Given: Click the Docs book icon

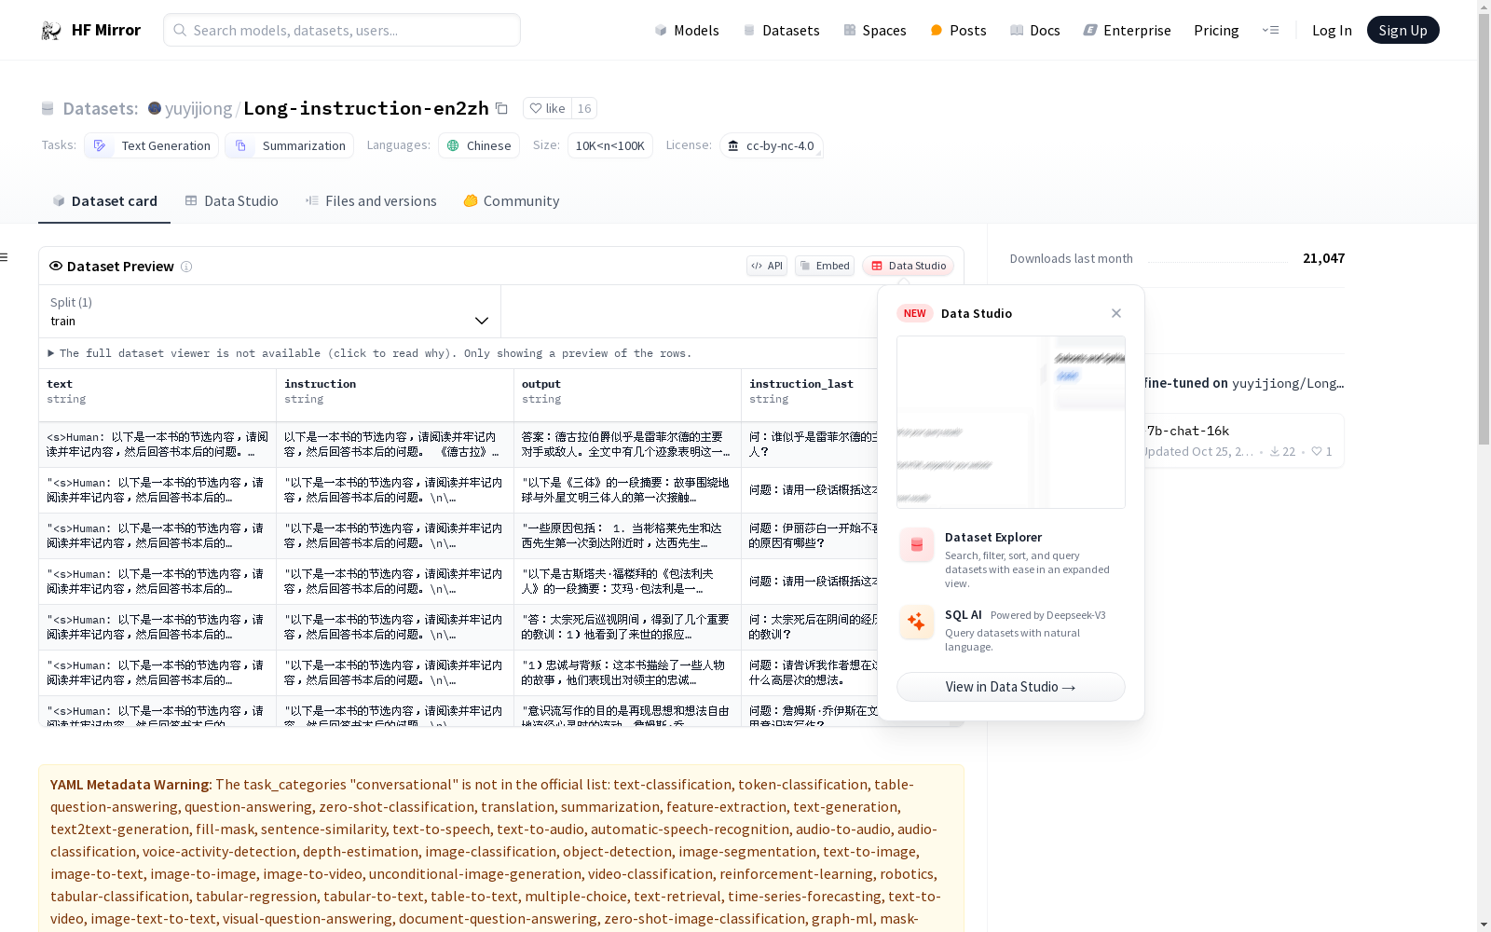Looking at the screenshot, I should point(1017,30).
